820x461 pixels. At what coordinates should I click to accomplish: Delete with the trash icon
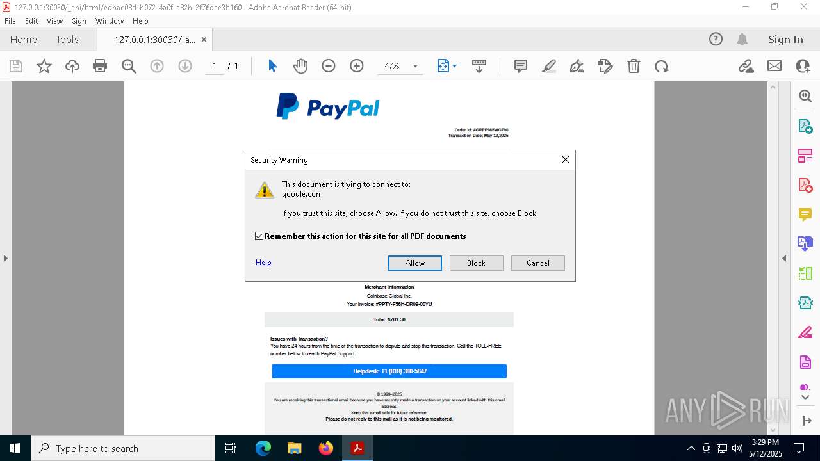[634, 66]
